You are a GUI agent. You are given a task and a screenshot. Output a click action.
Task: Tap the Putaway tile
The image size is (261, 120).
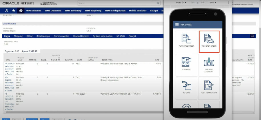[186, 65]
